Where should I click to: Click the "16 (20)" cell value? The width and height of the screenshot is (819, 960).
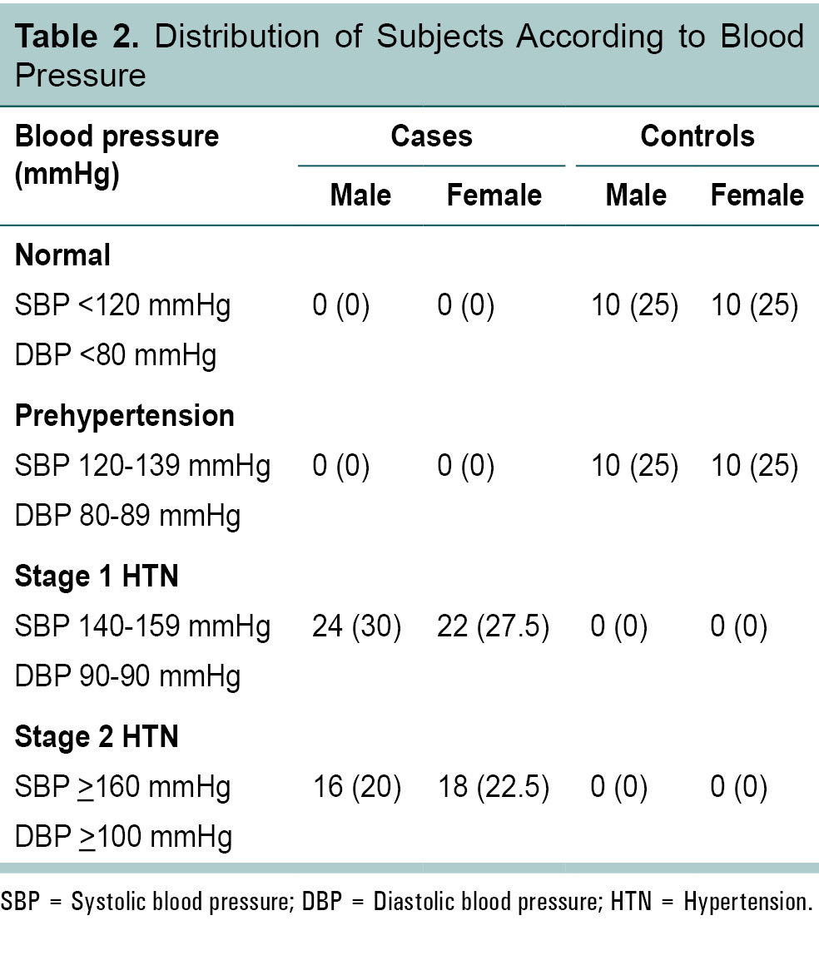pyautogui.click(x=356, y=788)
